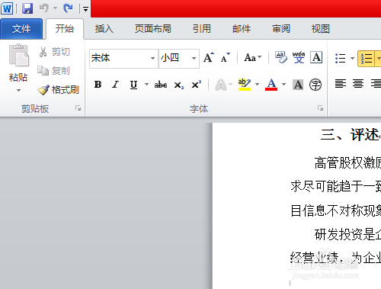Toggle the highlighted numbered list button
381x289 pixels.
pos(366,59)
